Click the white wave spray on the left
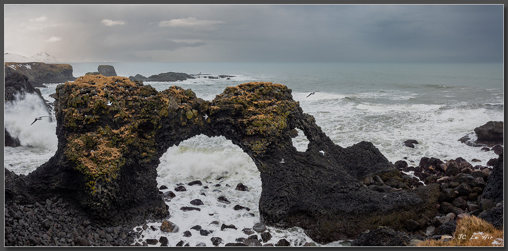The image size is (508, 251). 27,121
